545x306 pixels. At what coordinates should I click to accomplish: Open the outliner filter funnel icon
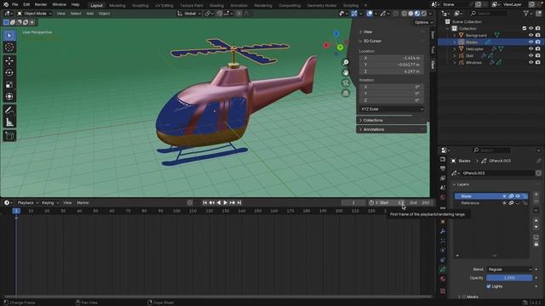(526, 14)
